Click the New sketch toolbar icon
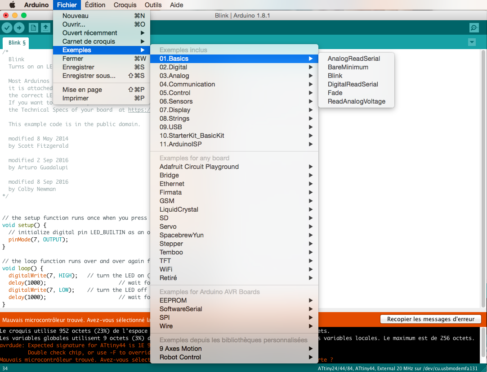The width and height of the screenshot is (487, 372). pyautogui.click(x=33, y=27)
